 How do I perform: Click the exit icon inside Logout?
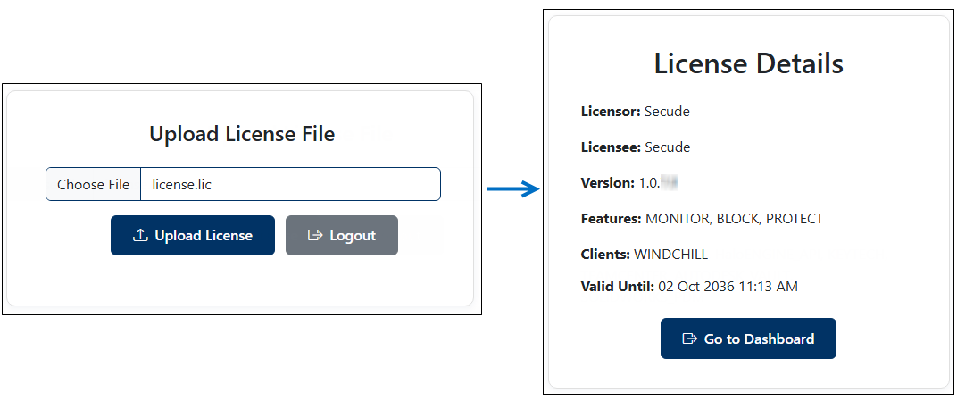[x=315, y=235]
